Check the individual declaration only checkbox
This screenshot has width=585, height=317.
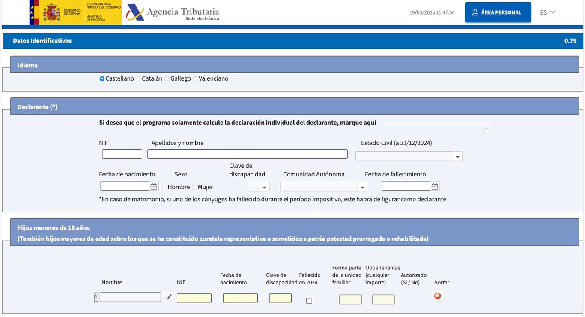tap(487, 131)
